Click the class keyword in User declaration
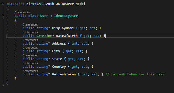 click(33, 16)
